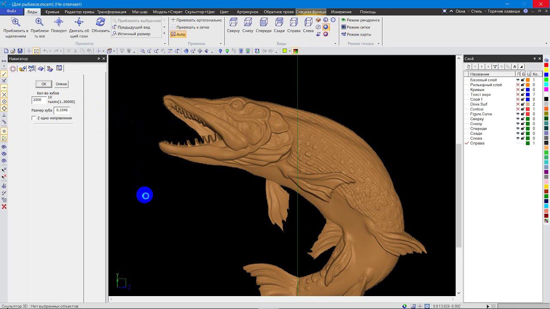Toggle the Auto snap option
Viewport: 550px width, 309px height.
[178, 34]
